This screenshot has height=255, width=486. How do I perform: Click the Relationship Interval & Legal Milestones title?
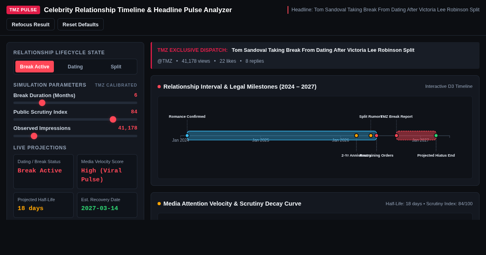point(240,87)
